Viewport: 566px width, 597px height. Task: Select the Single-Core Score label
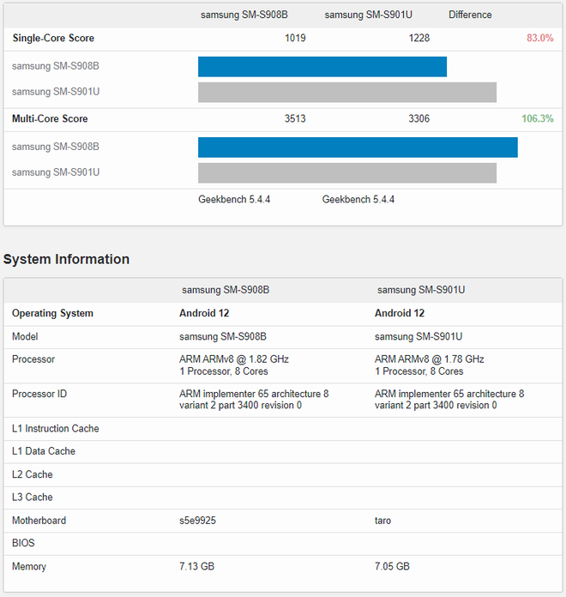53,38
